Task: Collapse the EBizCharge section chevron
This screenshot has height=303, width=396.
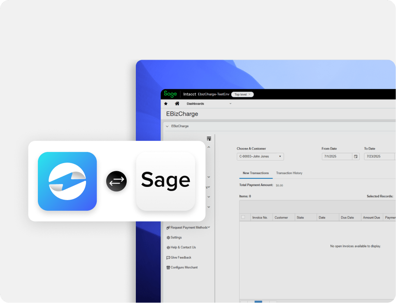Action: pos(167,126)
